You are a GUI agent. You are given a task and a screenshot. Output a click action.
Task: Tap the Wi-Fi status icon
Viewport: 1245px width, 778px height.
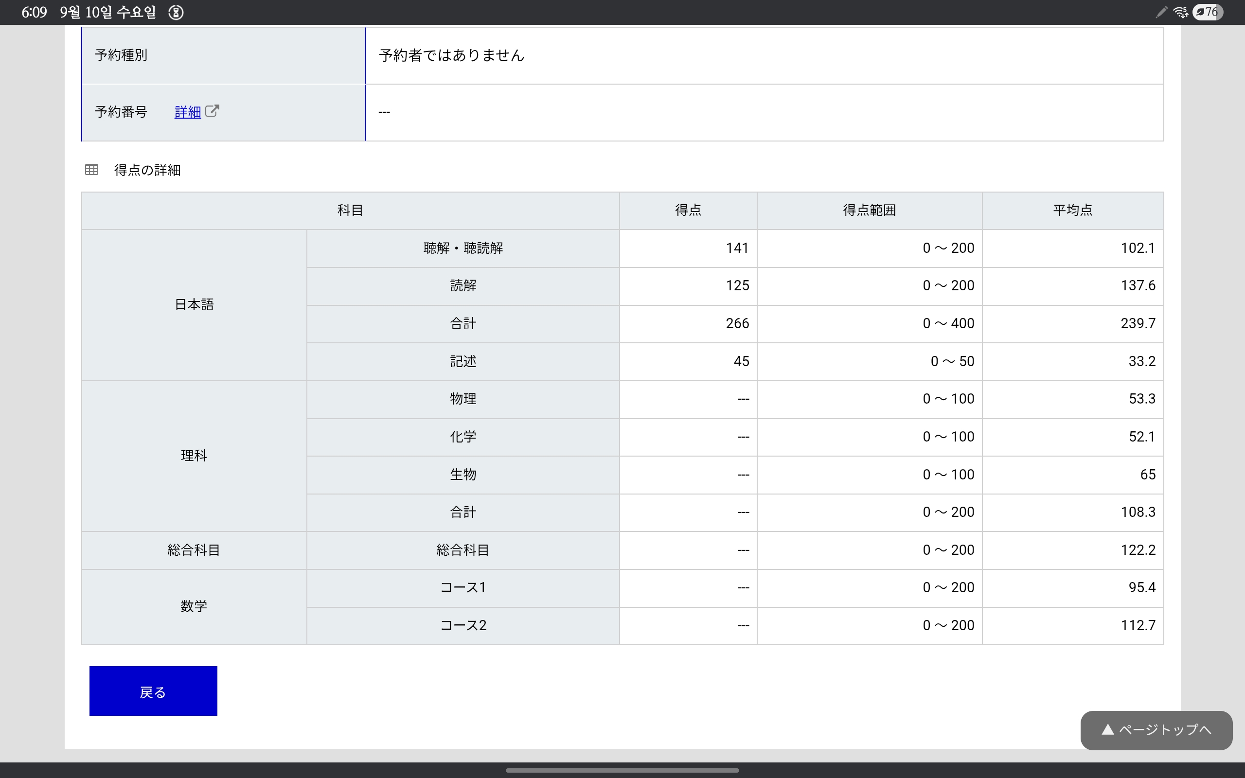(x=1180, y=12)
